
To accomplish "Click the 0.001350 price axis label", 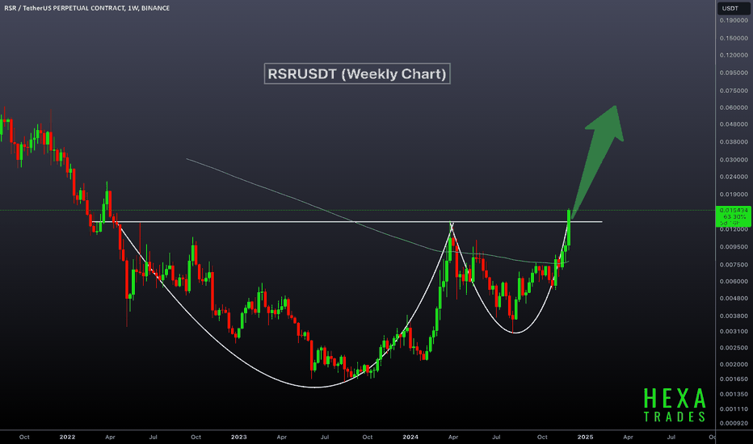I will (x=734, y=394).
